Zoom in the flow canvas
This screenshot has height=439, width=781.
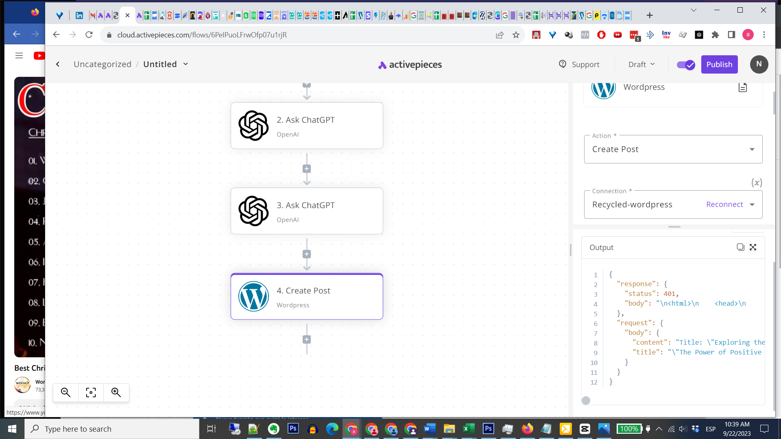pyautogui.click(x=116, y=392)
